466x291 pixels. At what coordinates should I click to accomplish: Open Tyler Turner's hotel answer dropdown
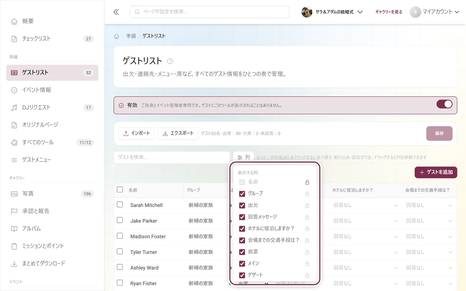pyautogui.click(x=365, y=252)
